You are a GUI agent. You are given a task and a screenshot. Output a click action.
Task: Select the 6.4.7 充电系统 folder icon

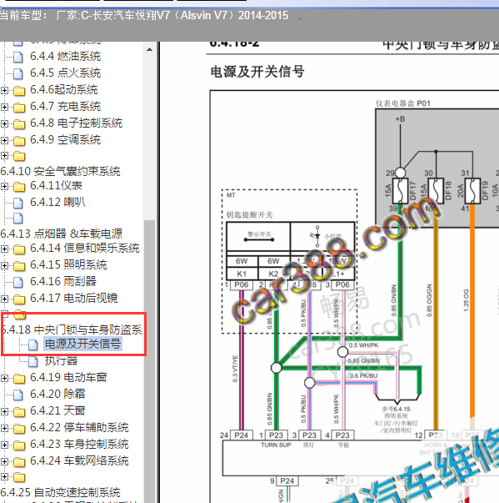click(19, 108)
